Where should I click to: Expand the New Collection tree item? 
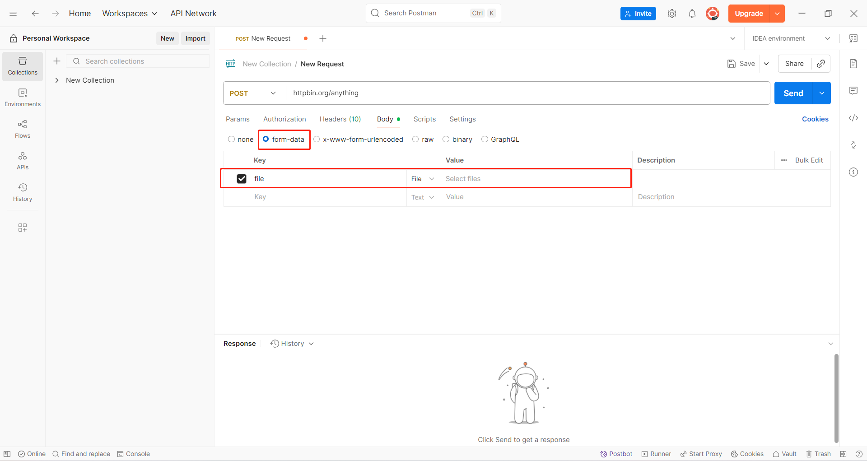[57, 80]
